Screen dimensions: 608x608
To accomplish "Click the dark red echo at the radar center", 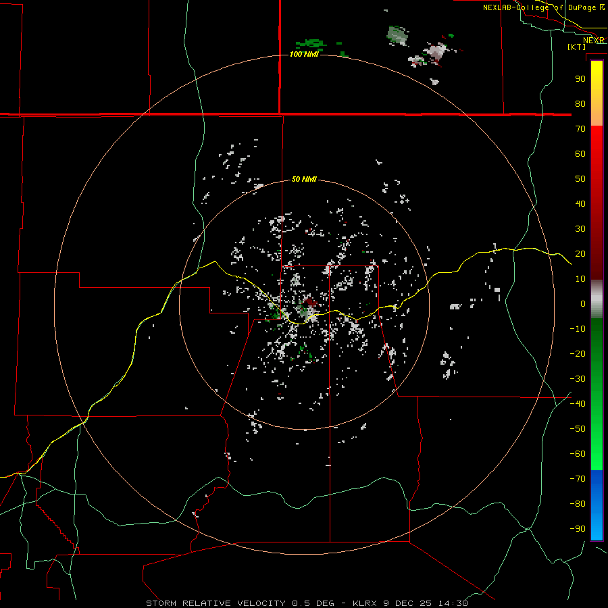I will point(310,302).
